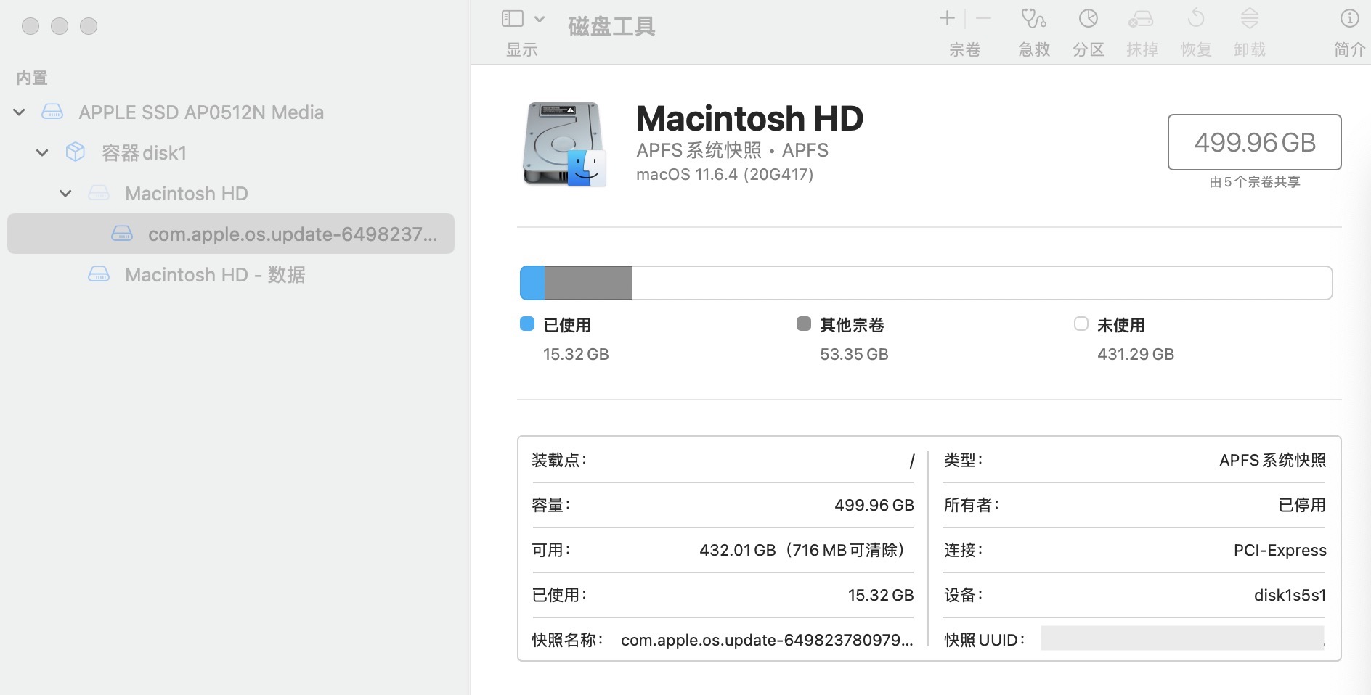The image size is (1371, 695).
Task: Add a volume with the plus button
Action: (947, 19)
